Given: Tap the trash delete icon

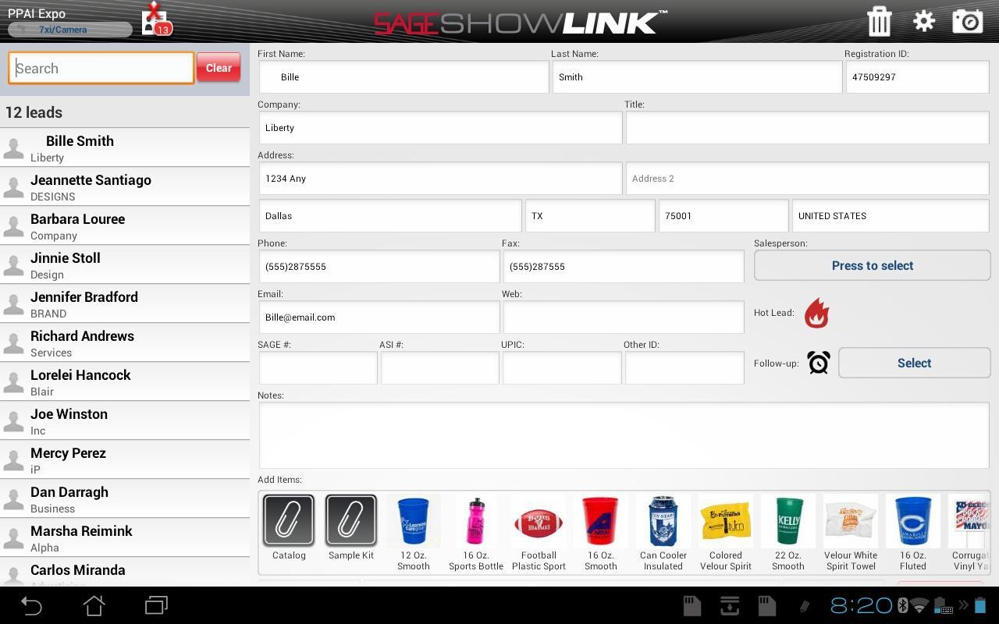Looking at the screenshot, I should (x=879, y=21).
